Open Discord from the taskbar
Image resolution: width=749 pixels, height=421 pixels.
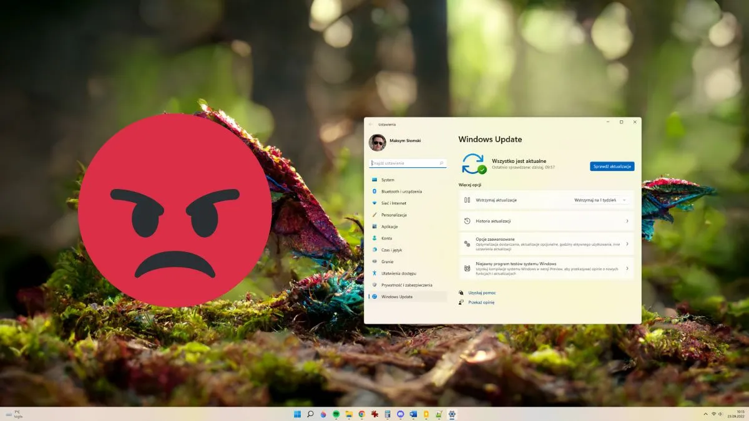pyautogui.click(x=401, y=414)
